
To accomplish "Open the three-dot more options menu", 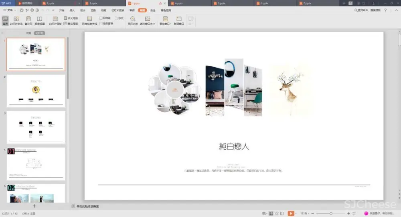I will pos(391,10).
